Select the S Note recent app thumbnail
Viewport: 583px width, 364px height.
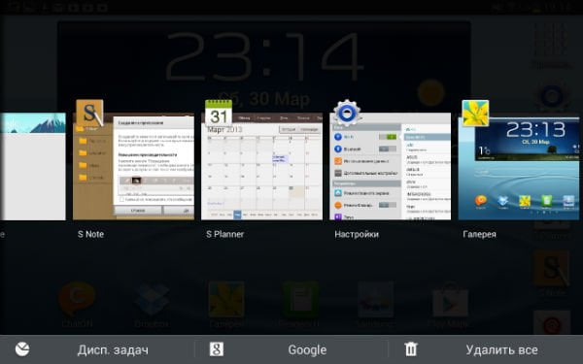[x=133, y=166]
